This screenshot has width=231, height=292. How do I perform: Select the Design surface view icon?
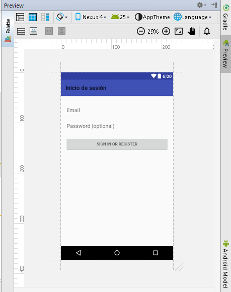20,17
